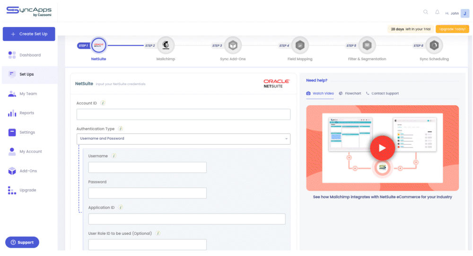Click the Application ID info icon
Viewport: 473px width, 256px height.
tap(120, 207)
